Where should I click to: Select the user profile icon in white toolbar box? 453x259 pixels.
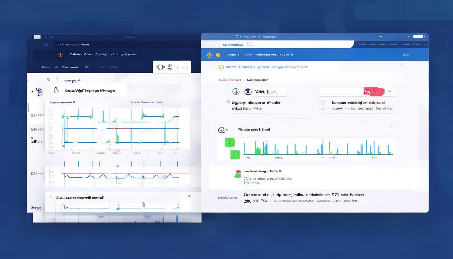pos(170,67)
